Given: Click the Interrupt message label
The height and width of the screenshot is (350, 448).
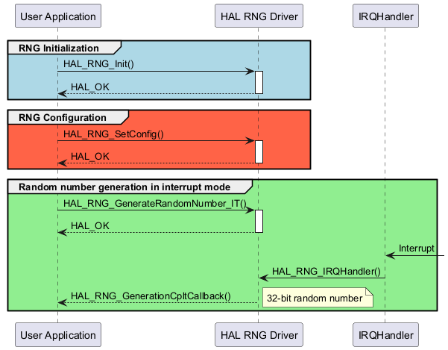Looking at the screenshot, I should pos(416,249).
